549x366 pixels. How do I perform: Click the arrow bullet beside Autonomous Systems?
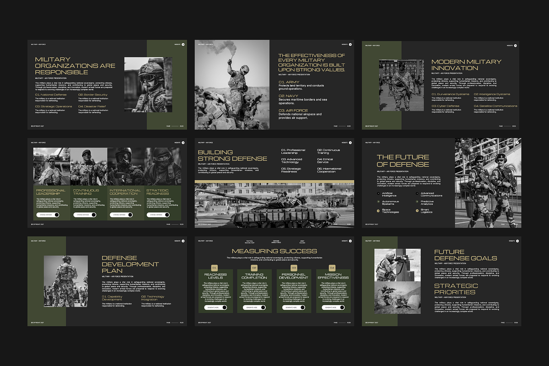coord(378,202)
